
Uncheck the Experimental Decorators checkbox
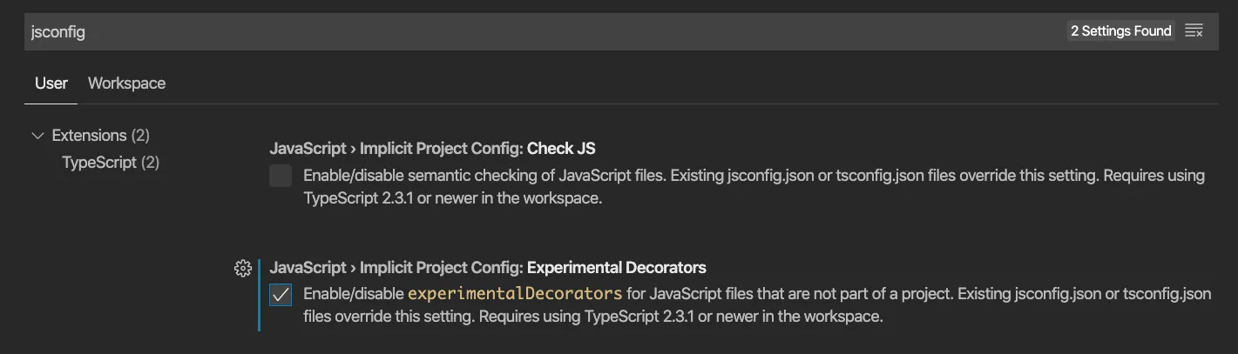tap(281, 295)
